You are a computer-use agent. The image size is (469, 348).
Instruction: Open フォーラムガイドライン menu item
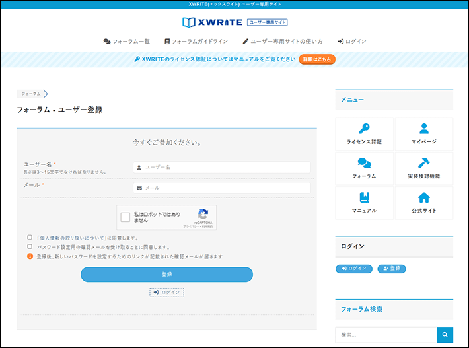(196, 41)
